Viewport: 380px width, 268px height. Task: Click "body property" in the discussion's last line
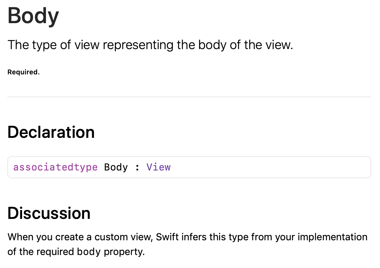(110, 252)
